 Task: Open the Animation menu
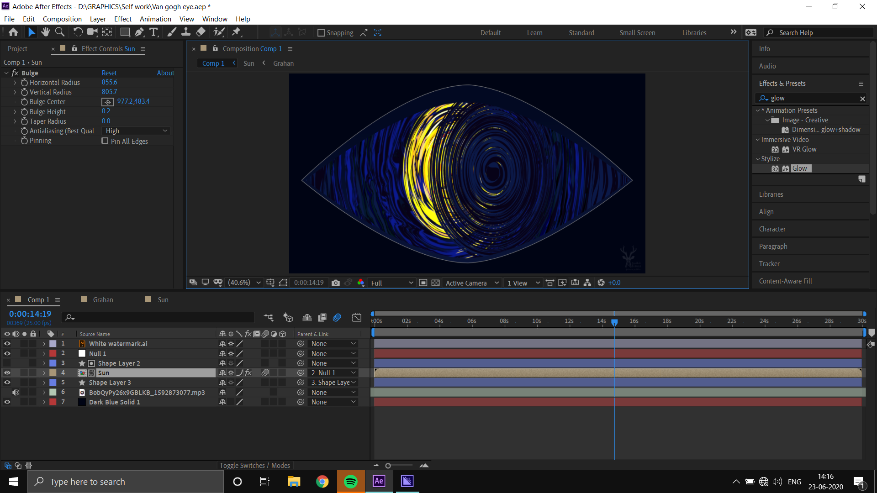tap(155, 19)
